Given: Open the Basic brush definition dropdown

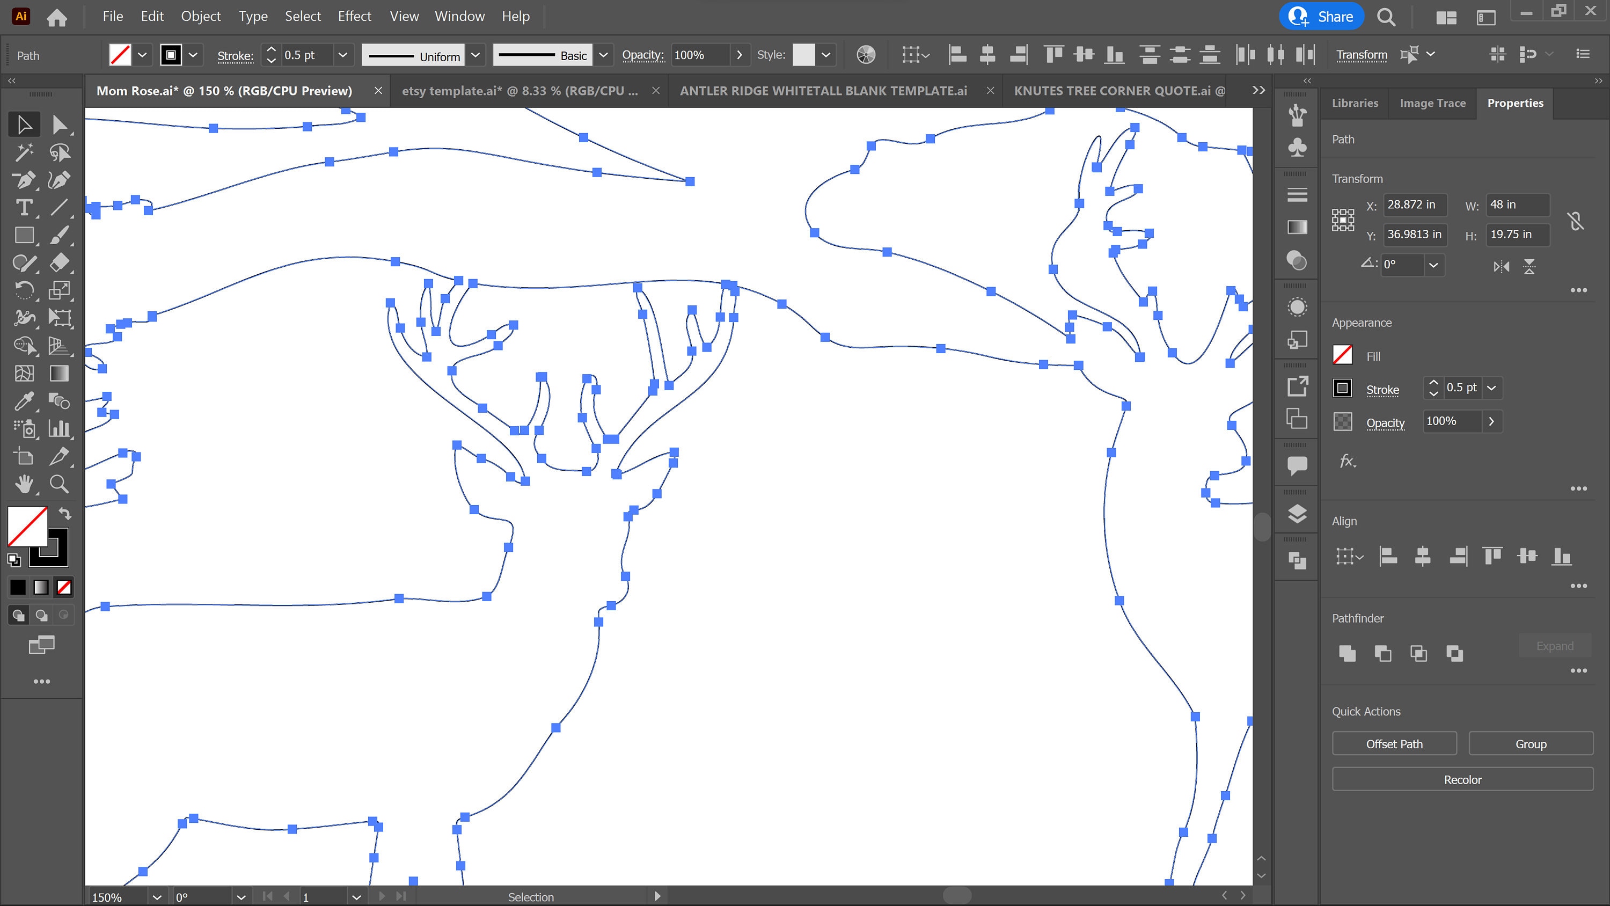Looking at the screenshot, I should 603,55.
